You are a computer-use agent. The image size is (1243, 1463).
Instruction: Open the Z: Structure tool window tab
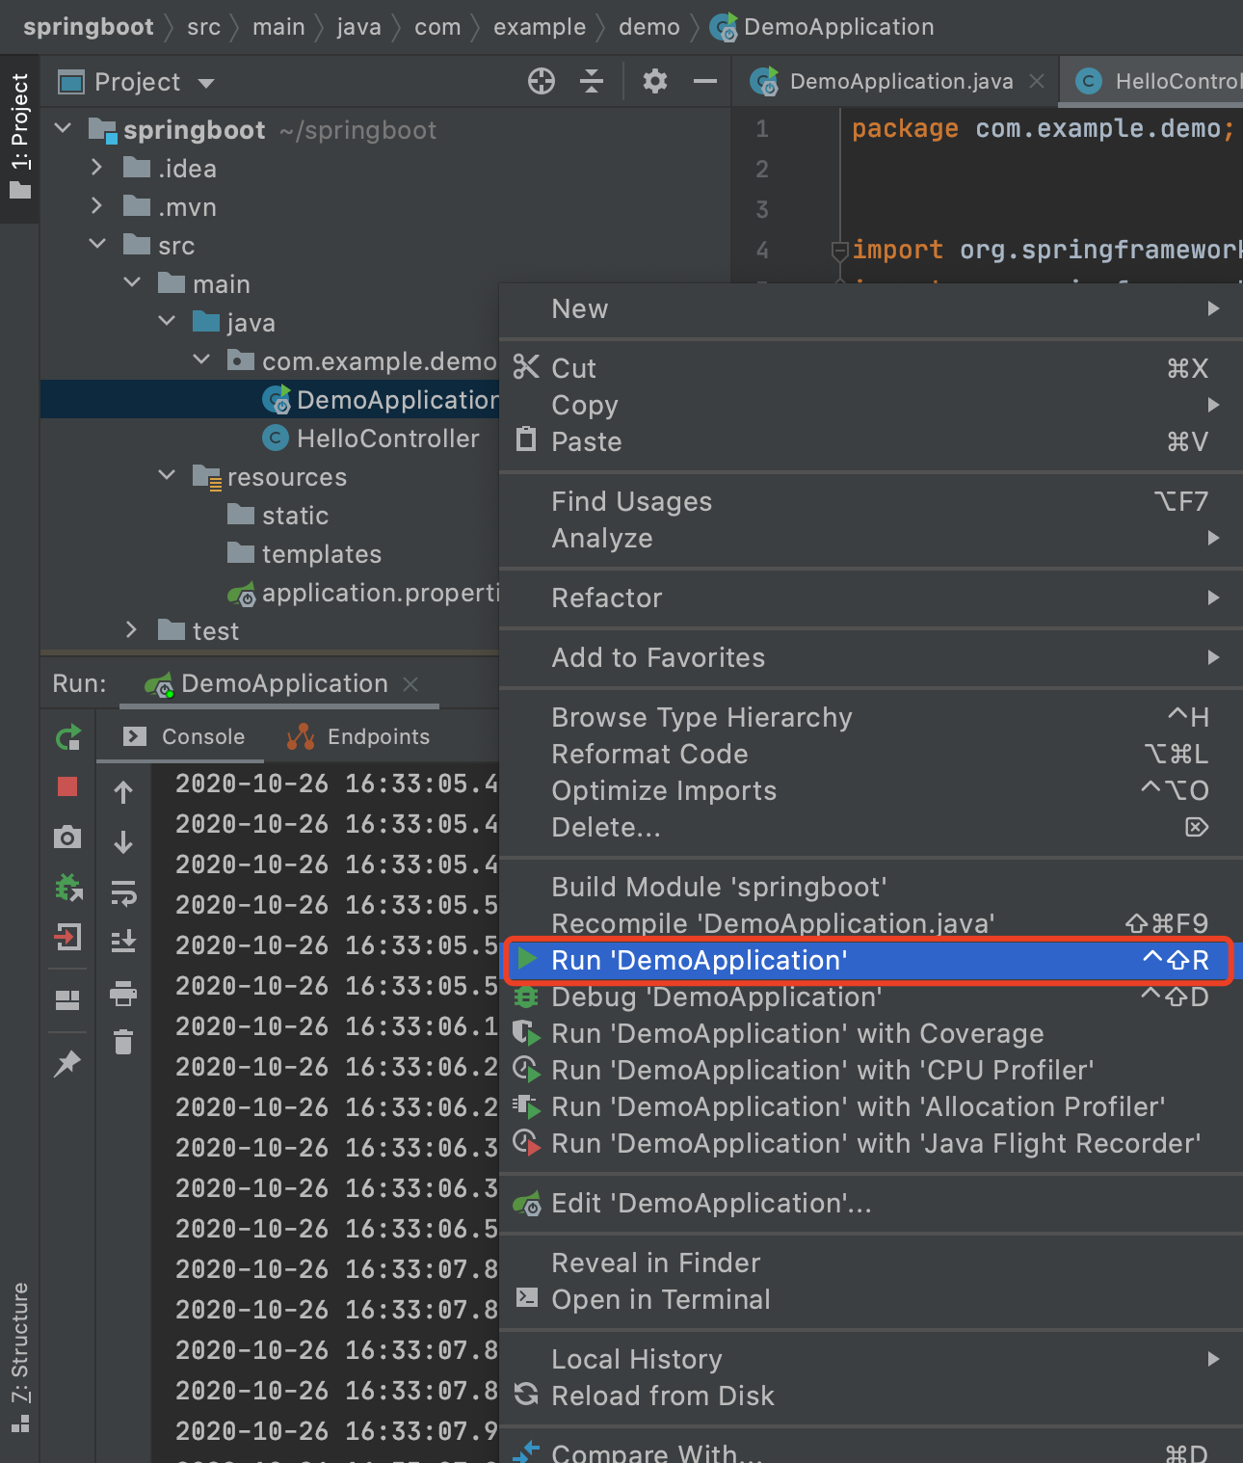pos(19,1357)
